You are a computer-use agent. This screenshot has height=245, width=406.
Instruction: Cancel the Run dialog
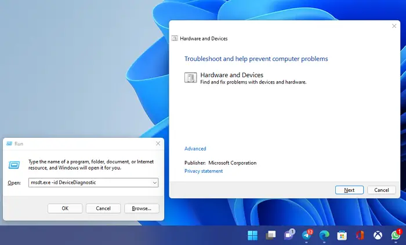point(103,209)
